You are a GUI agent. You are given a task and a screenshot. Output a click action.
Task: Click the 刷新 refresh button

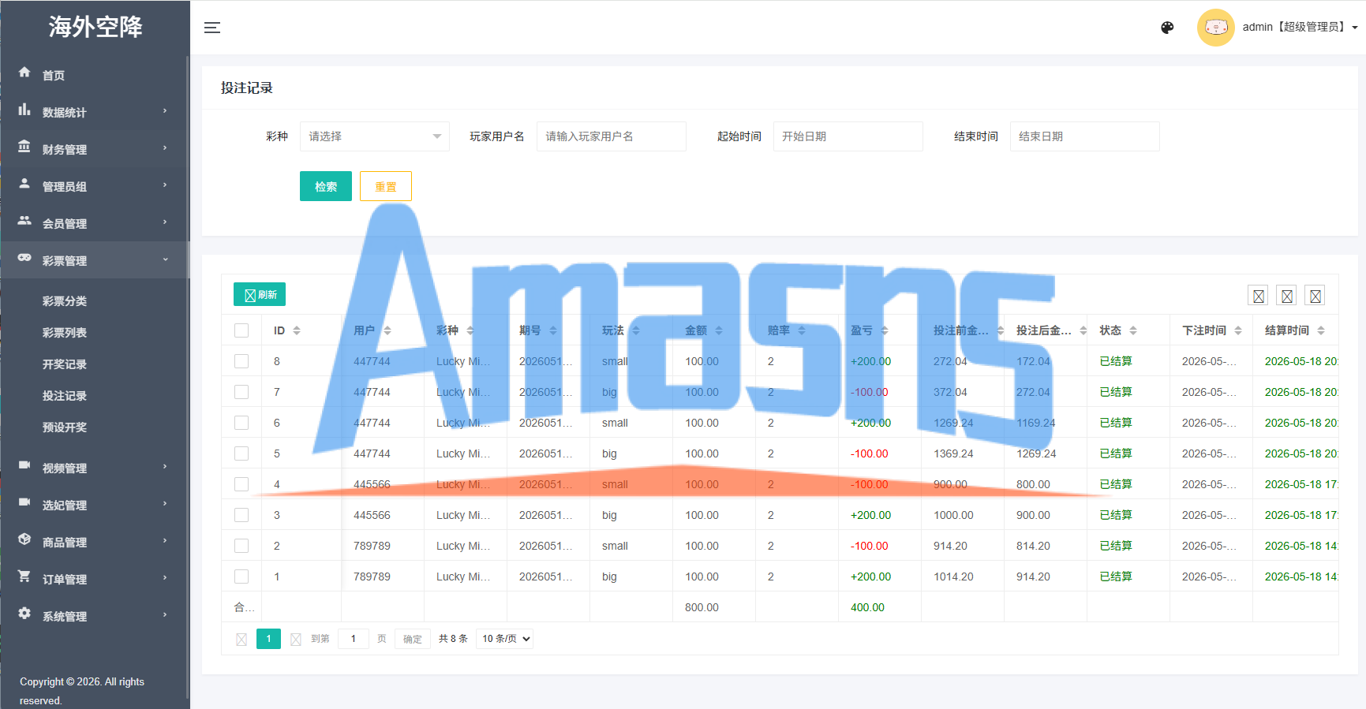pyautogui.click(x=260, y=294)
